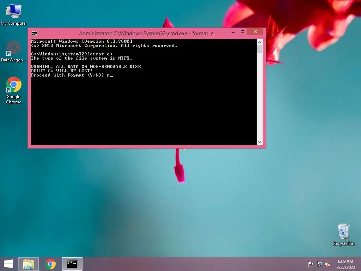The width and height of the screenshot is (361, 271).
Task: Click the 'WARNING, ALL DATA ON NON-REMOVABLE DISK' line
Action: pos(86,67)
